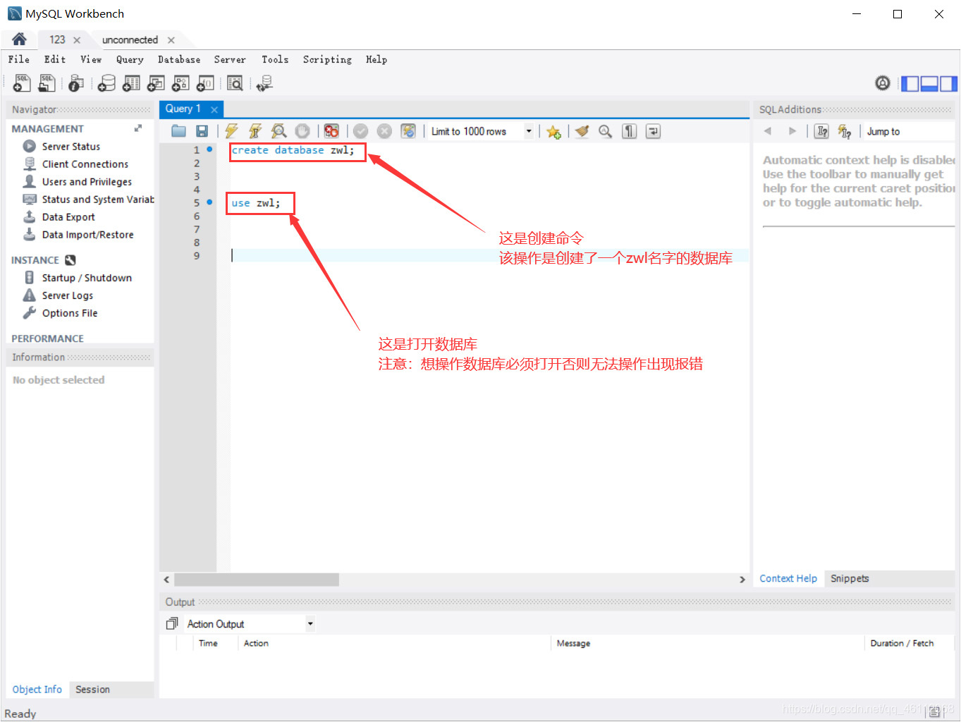Image resolution: width=961 pixels, height=722 pixels.
Task: Open Data Export
Action: [x=68, y=217]
